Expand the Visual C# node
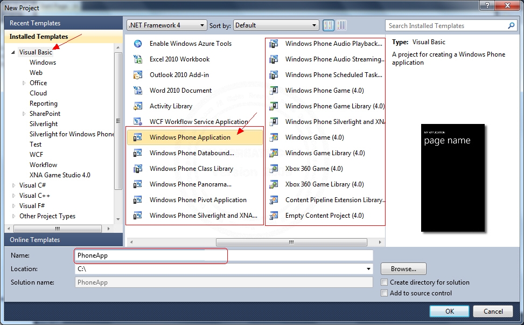 click(x=13, y=185)
